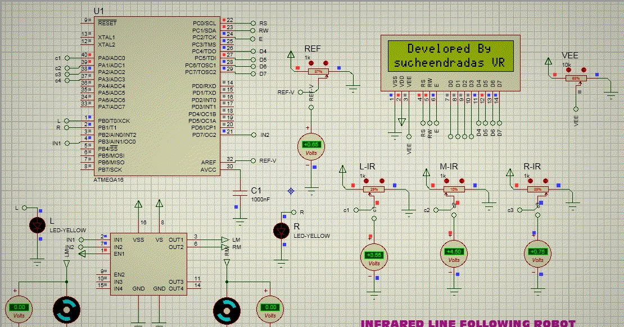Select the power terminal arrow above the VEE potentiometer
624x327 pixels.
pos(549,62)
